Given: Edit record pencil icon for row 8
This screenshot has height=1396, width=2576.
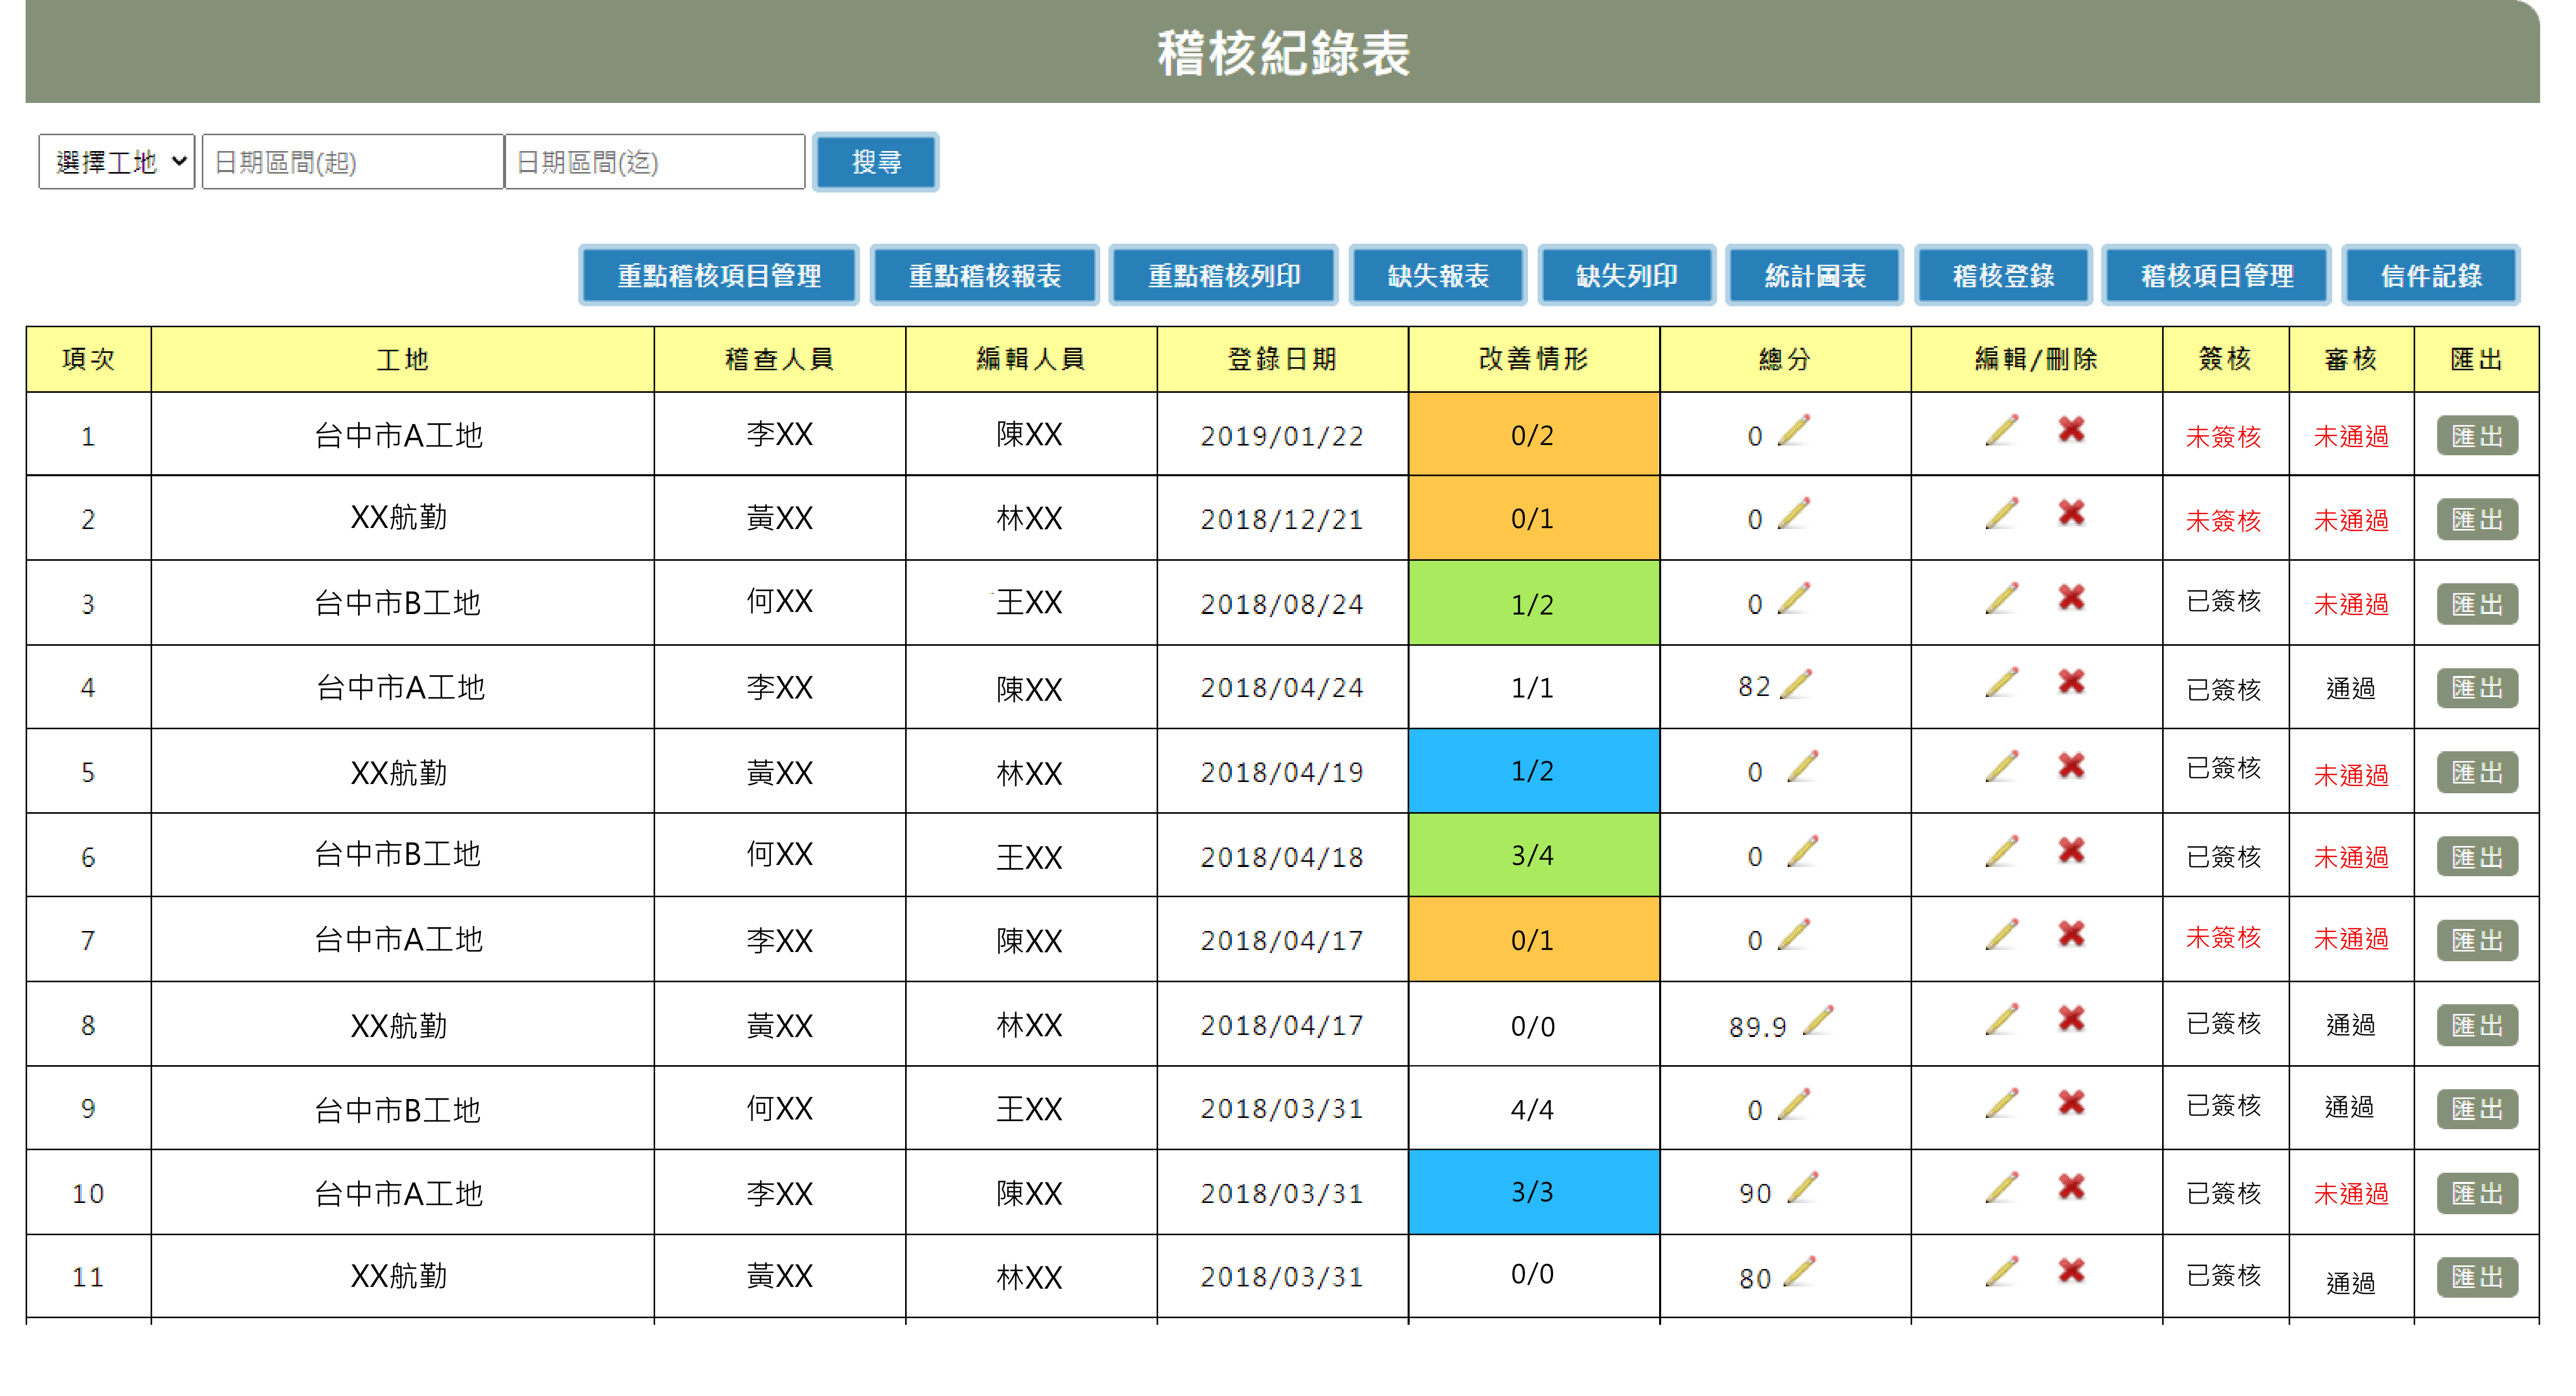Looking at the screenshot, I should tap(2002, 1019).
